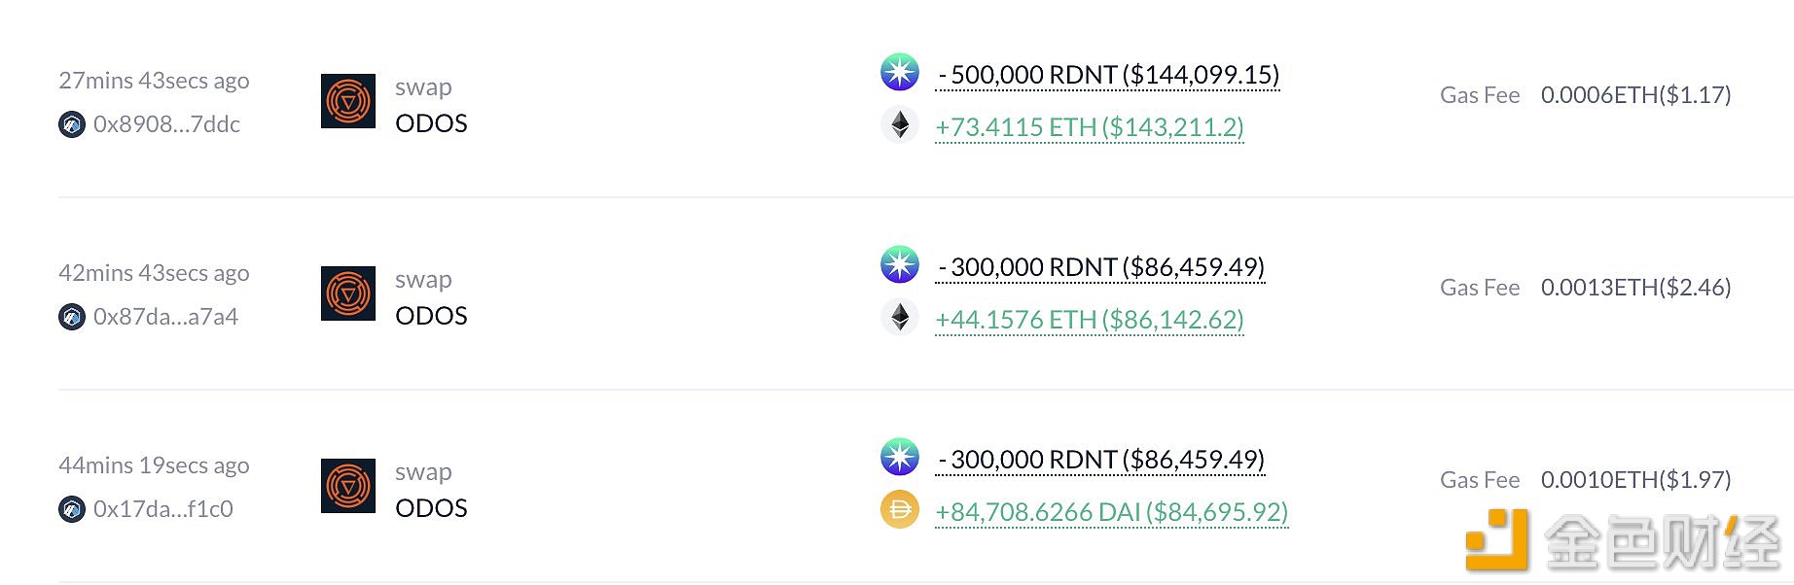Click the +84,708.6266 DAI ($84,695.92) amount
The image size is (1794, 585).
tap(1112, 512)
